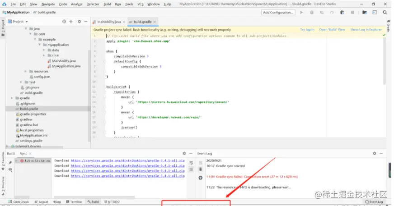Click the locate/select opened file target icon
Screen dimensions: 394x206
click(64, 22)
